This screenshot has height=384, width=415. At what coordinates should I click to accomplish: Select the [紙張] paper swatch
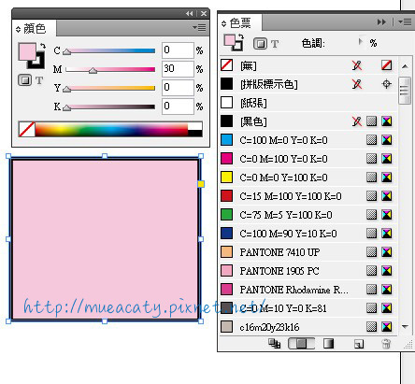tap(308, 103)
